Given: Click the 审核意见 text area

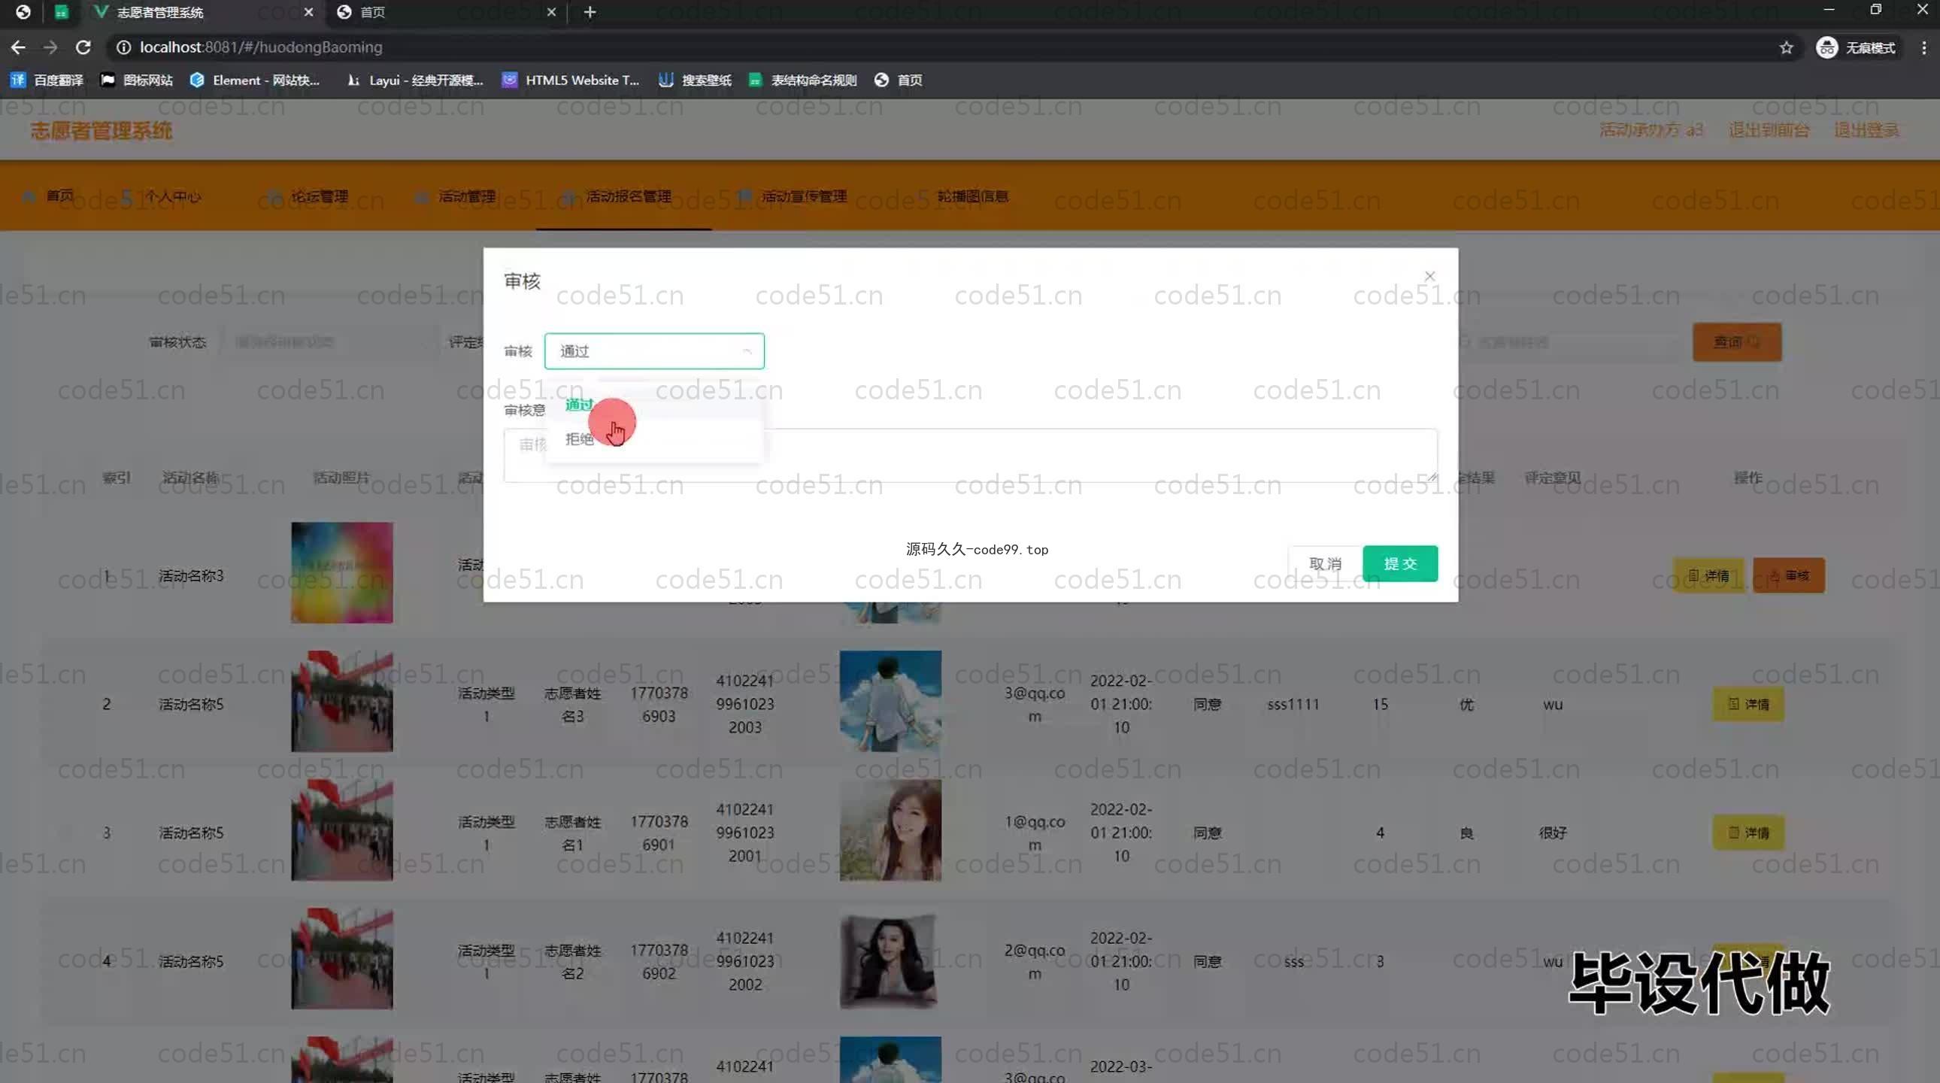Looking at the screenshot, I should tap(970, 455).
